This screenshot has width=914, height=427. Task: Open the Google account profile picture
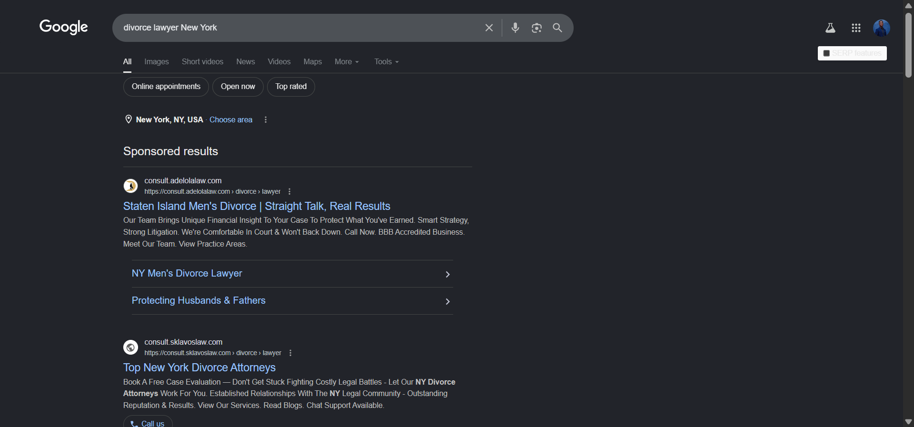(882, 28)
